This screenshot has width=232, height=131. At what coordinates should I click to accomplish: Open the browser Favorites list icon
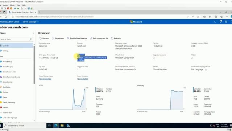tap(210, 17)
